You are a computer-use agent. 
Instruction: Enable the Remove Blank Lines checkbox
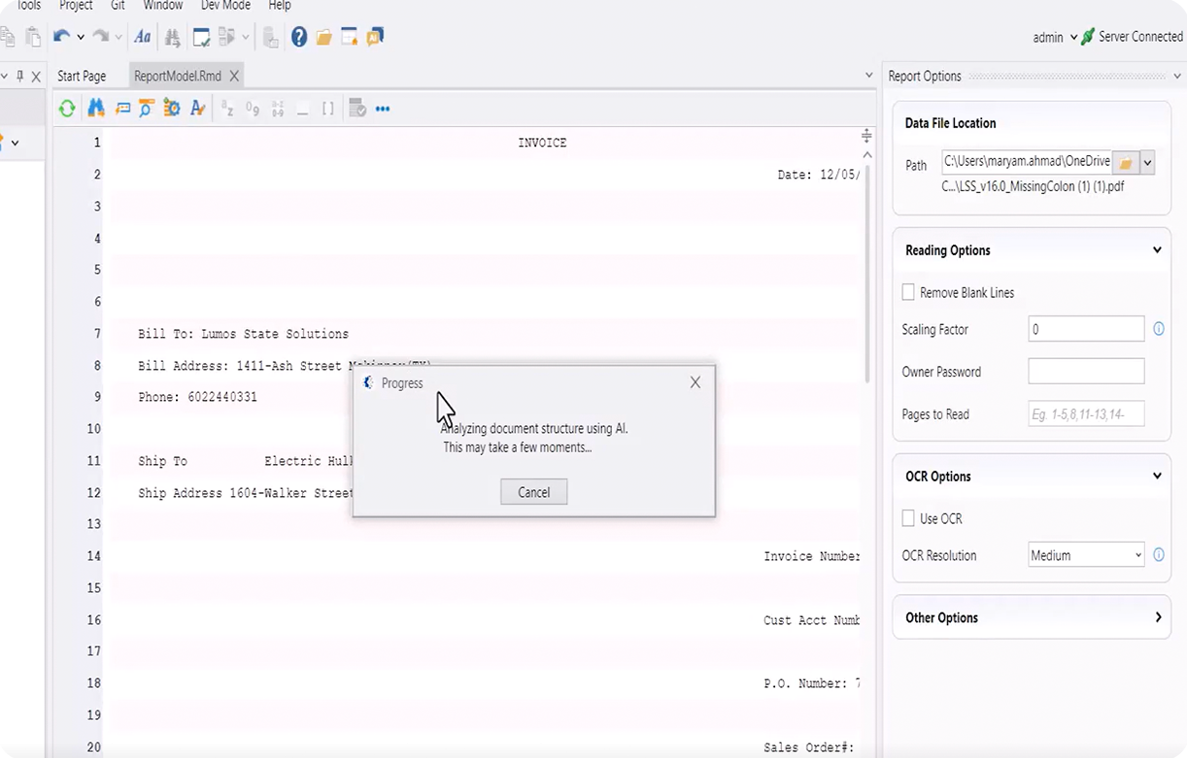[x=908, y=292]
